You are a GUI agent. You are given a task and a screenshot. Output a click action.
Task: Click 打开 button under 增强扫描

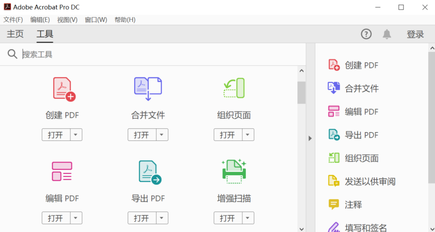pyautogui.click(x=228, y=218)
